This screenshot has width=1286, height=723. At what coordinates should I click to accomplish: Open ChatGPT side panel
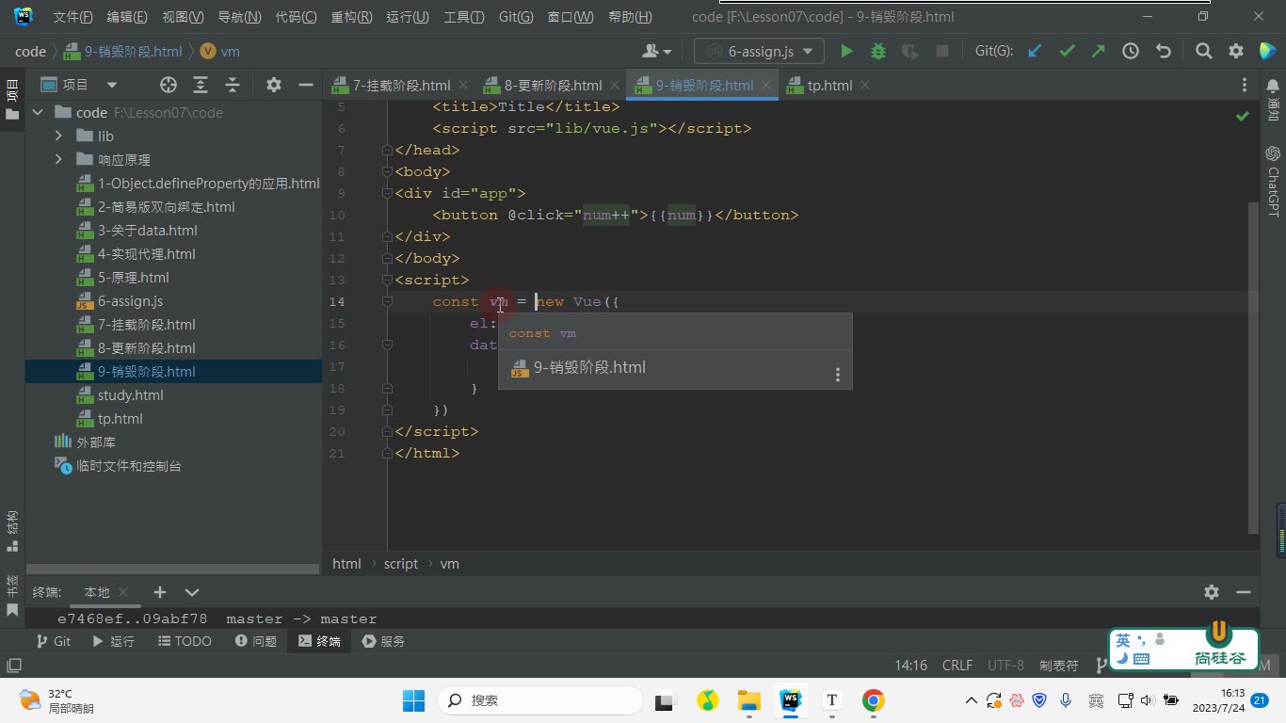pos(1273,181)
